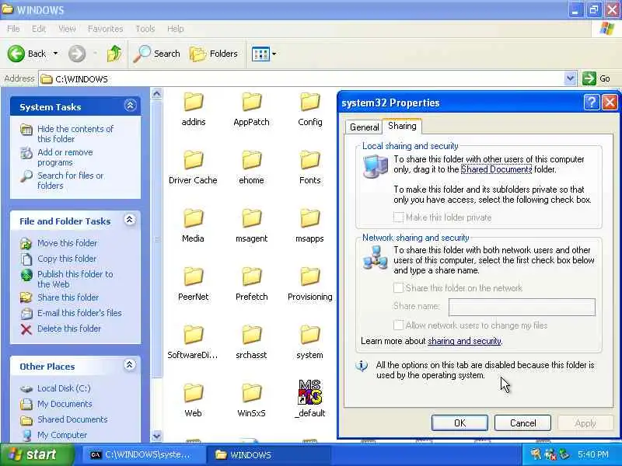Click the Up folder toolbar icon

[x=114, y=54]
